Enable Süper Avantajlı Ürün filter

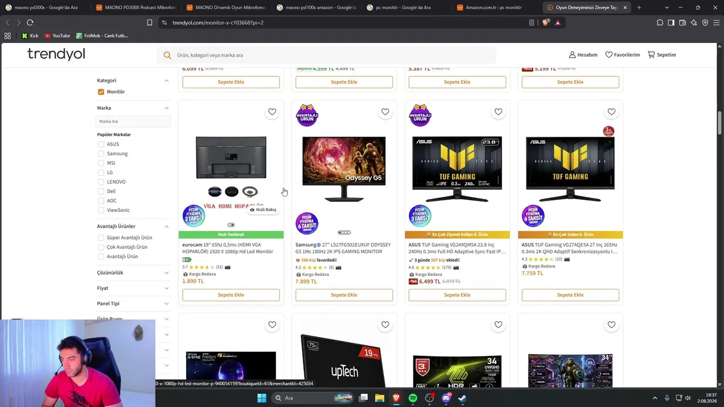coord(101,238)
